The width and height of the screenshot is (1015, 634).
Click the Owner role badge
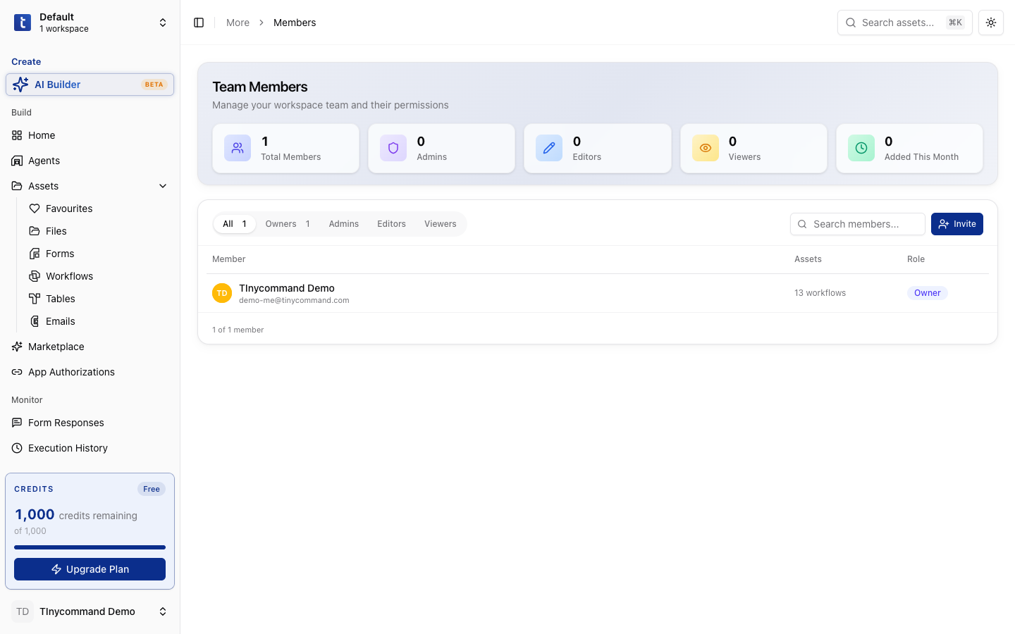pos(928,293)
